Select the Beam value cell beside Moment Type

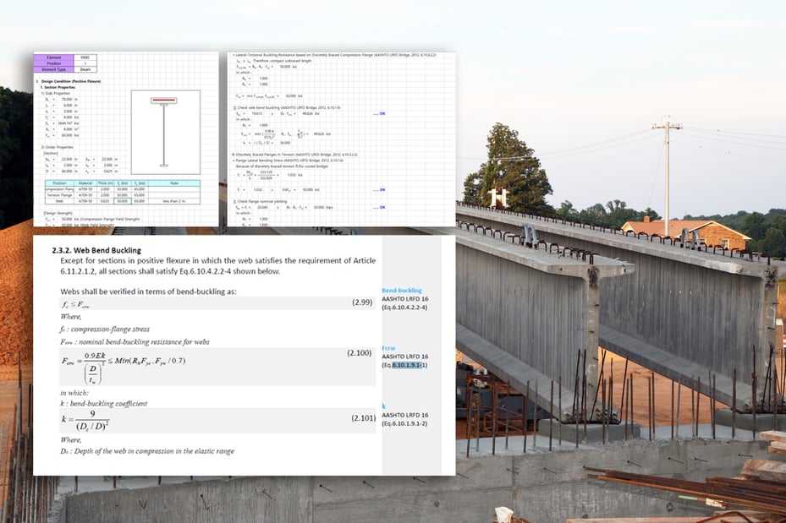pyautogui.click(x=85, y=69)
